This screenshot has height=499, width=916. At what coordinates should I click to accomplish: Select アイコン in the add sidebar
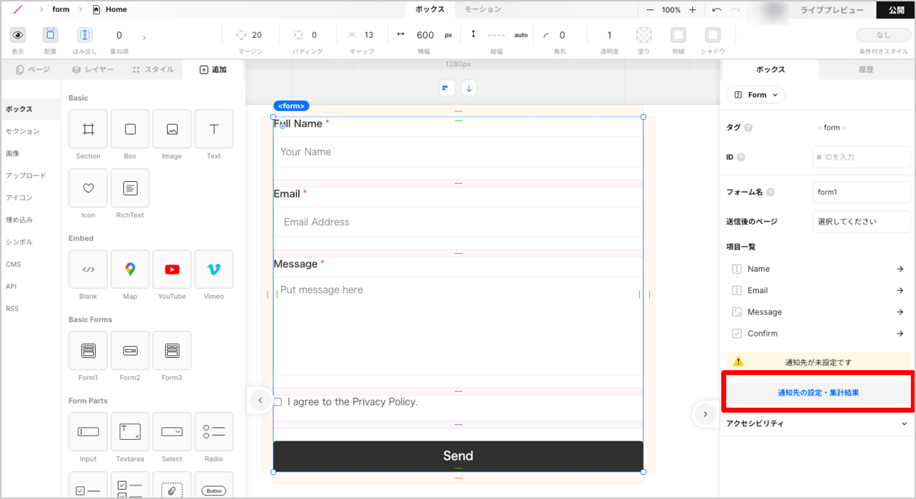(x=19, y=197)
